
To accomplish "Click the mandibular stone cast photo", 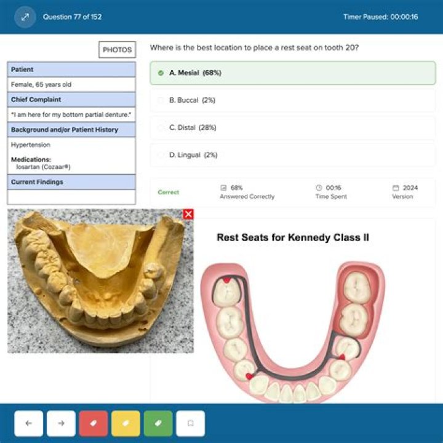I will click(x=100, y=281).
